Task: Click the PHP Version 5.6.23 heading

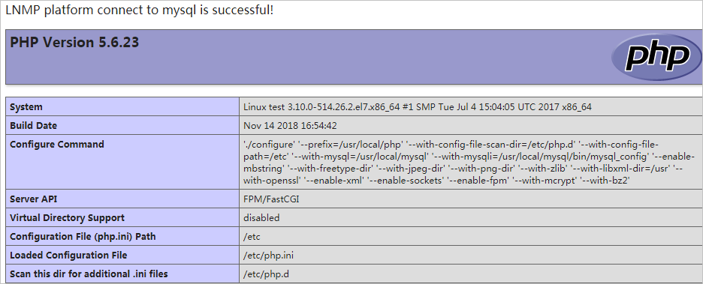Action: (x=74, y=43)
